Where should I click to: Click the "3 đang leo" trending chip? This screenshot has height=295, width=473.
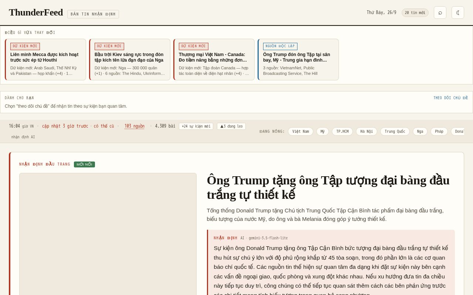coord(231,126)
